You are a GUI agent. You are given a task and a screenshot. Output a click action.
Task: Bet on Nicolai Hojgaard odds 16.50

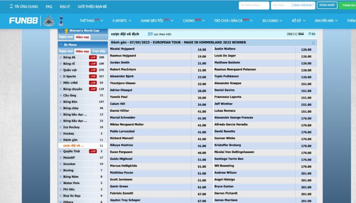click(x=202, y=50)
